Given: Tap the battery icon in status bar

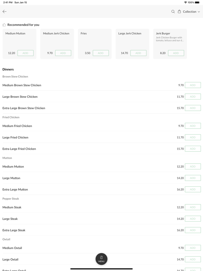Looking at the screenshot, I should tap(197, 2).
